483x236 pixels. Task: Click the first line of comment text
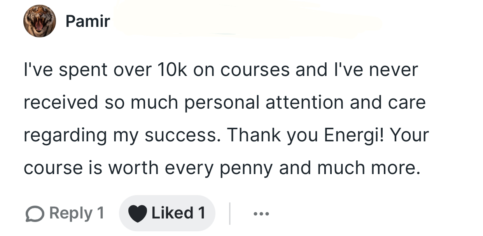click(x=220, y=70)
